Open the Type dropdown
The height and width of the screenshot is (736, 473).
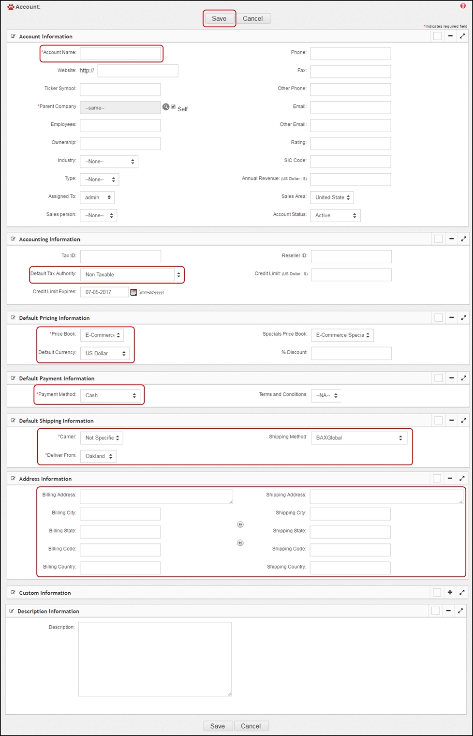point(99,180)
